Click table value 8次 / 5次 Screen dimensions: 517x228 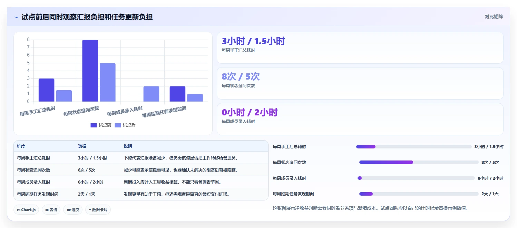[87, 170]
